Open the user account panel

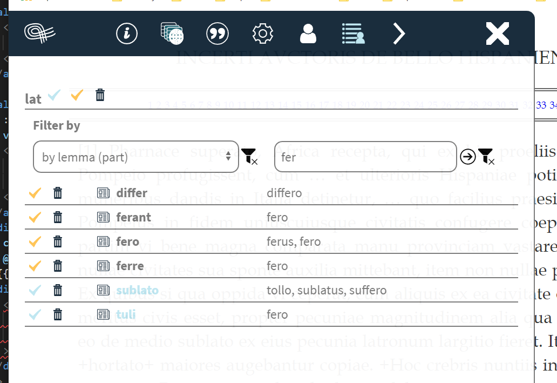tap(308, 33)
